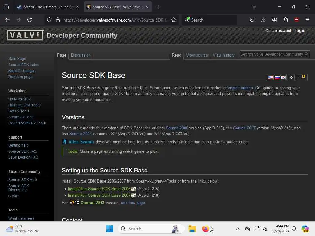Open Main Page in sidebar
The image size is (315, 236).
coord(17,59)
